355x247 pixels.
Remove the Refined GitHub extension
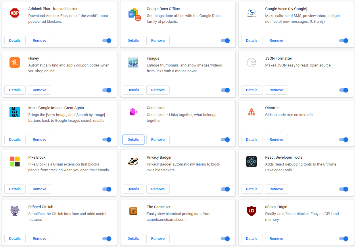coord(39,239)
